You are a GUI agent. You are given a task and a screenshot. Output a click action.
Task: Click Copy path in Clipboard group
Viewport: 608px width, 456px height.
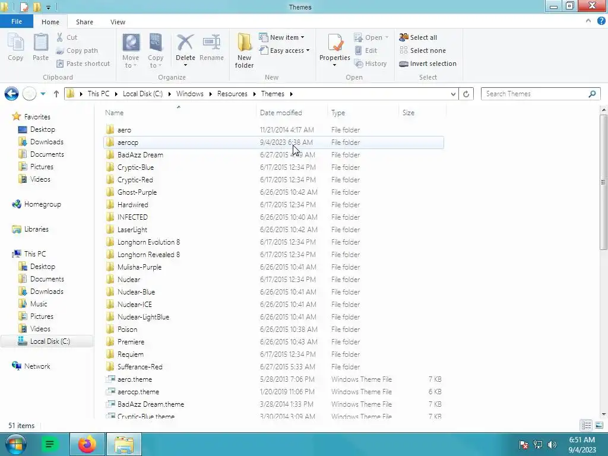(x=77, y=50)
